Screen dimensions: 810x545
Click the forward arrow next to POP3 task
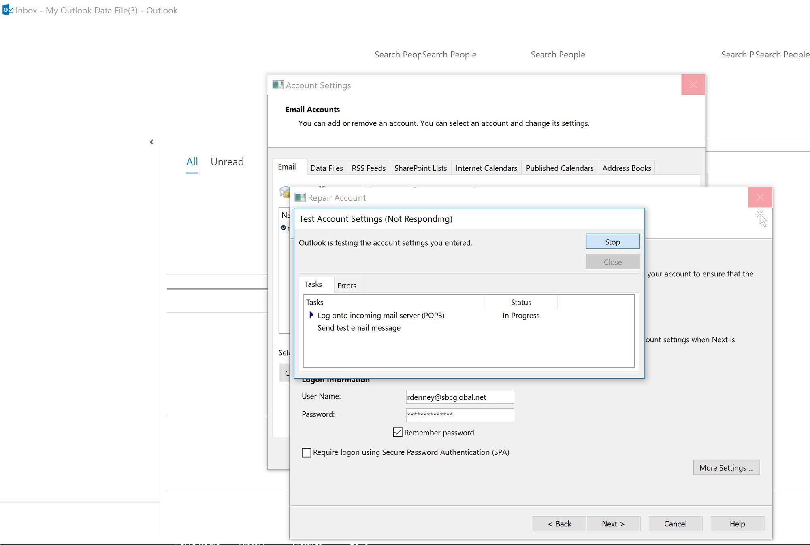[311, 314]
